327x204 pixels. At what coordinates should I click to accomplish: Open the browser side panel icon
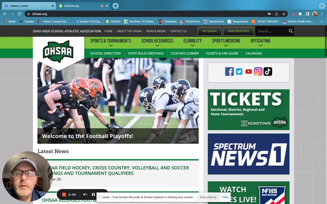pos(307,14)
